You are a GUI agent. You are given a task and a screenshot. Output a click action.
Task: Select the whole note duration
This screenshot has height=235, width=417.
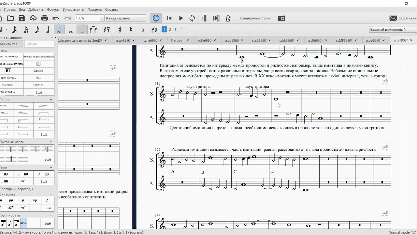coord(71,32)
